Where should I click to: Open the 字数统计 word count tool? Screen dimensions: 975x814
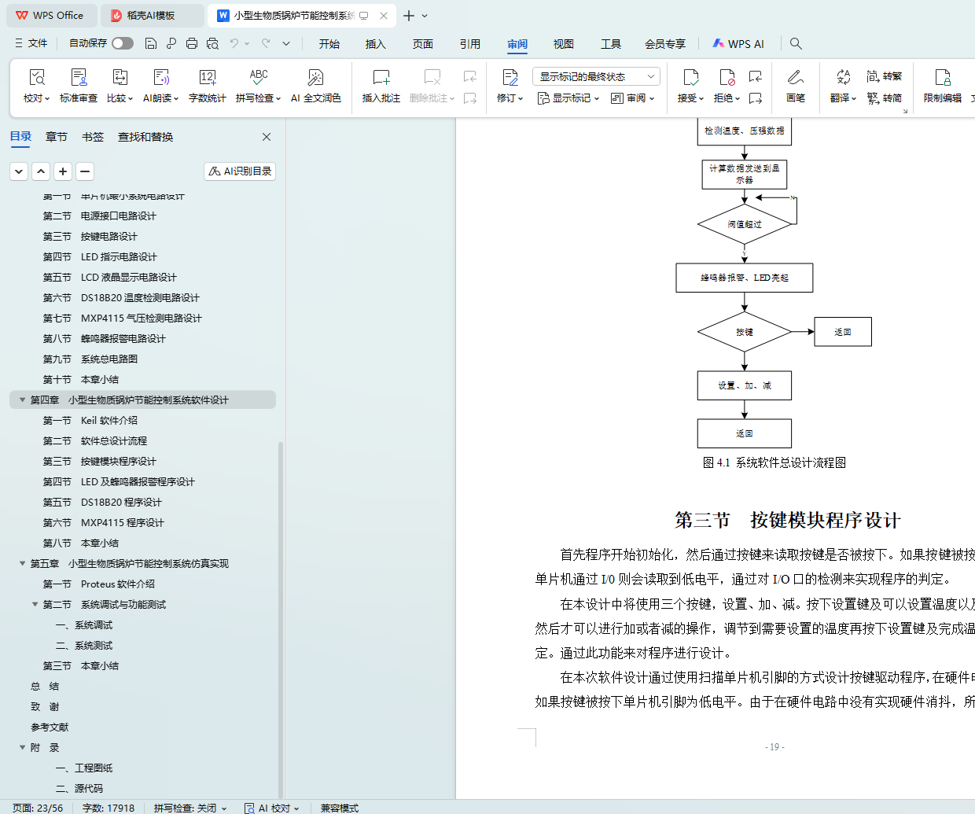207,85
